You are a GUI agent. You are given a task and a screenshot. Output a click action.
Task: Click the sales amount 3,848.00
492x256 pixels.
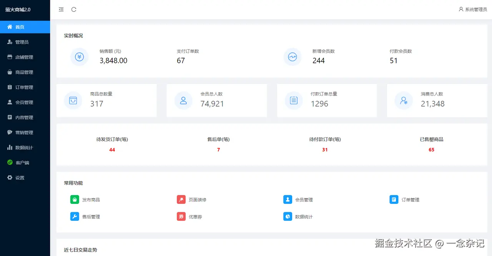(x=113, y=61)
